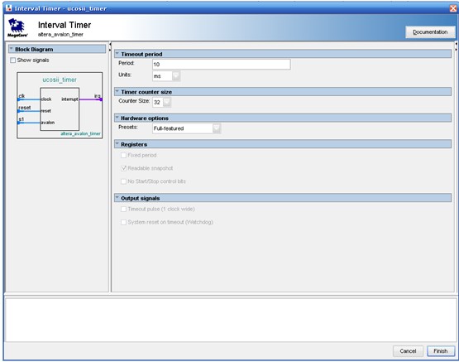Click the irq signal label in diagram
This screenshot has height=362, width=459.
[98, 96]
